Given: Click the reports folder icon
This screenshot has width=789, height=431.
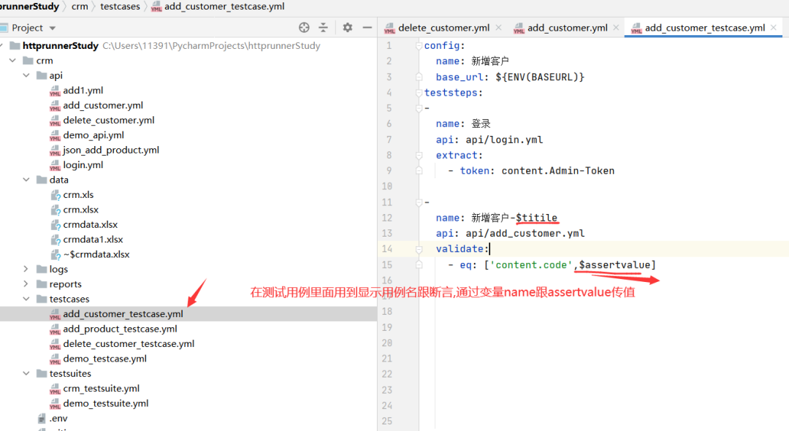Looking at the screenshot, I should [x=42, y=284].
